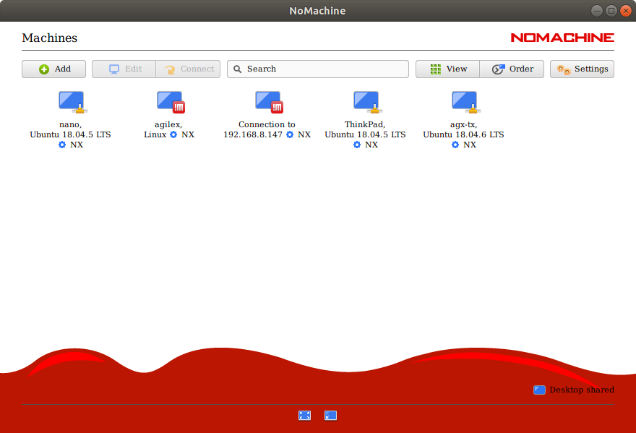Click the NOMACHINE logo

click(x=562, y=38)
